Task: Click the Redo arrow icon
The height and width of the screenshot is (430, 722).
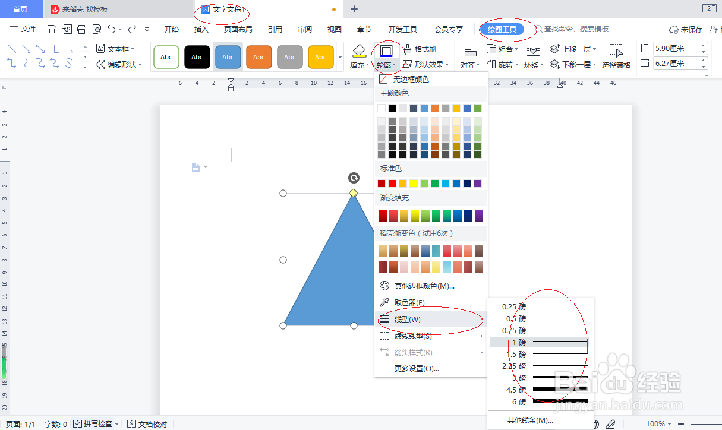Action: point(132,29)
